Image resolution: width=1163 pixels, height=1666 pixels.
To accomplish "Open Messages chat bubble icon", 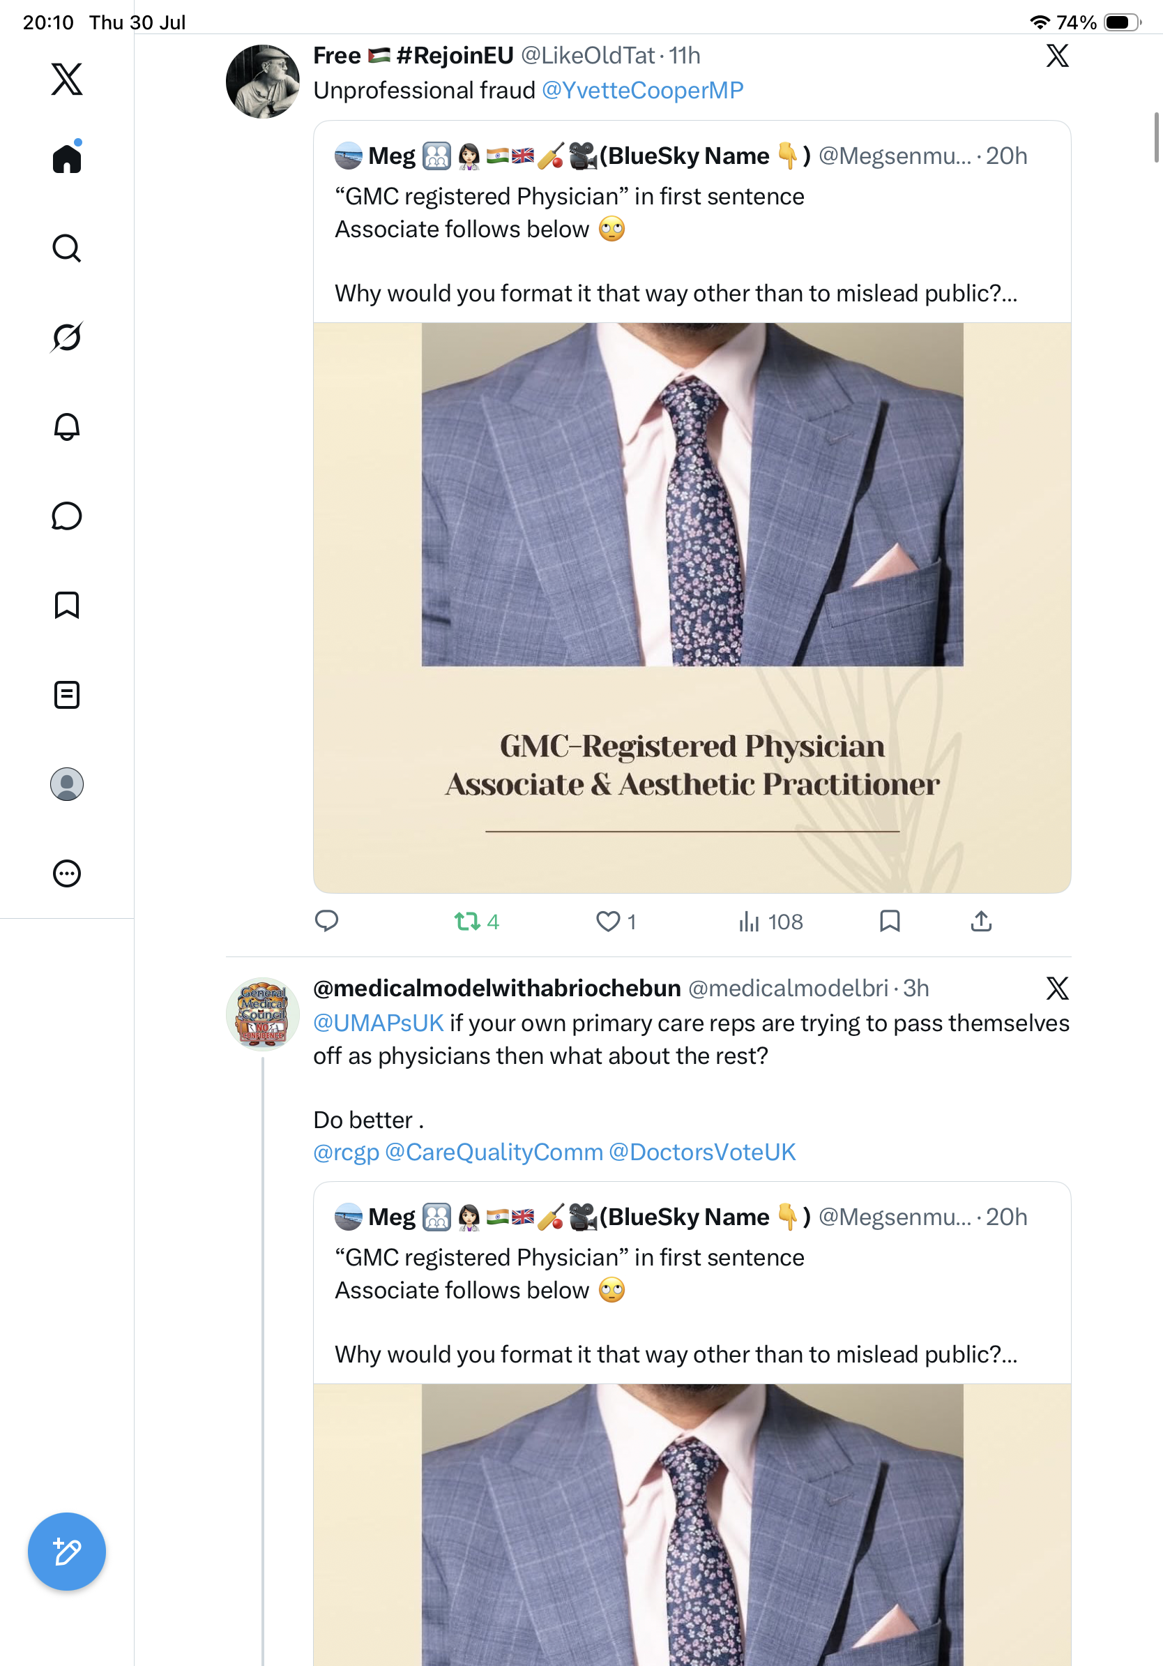I will pyautogui.click(x=67, y=516).
